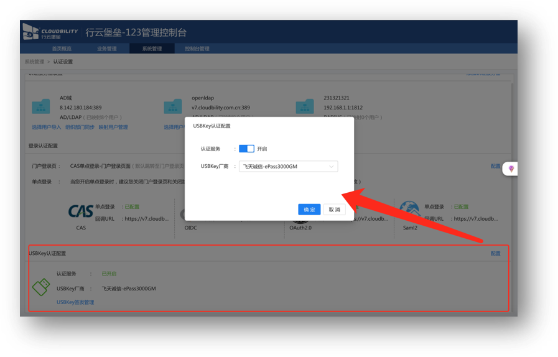The image size is (558, 357).
Task: Click the OIDC label
Action: click(190, 228)
